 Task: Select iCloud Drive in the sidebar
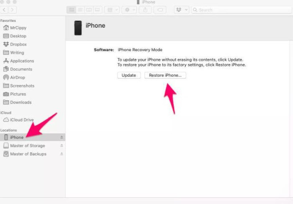coord(22,120)
